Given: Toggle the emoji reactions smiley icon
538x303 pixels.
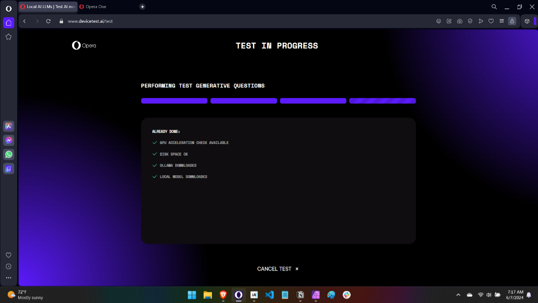Looking at the screenshot, I should tap(439, 21).
